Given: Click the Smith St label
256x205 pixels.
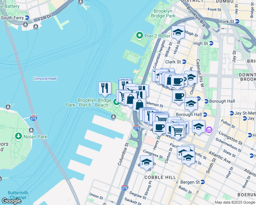Looking at the screenshot, I should tap(211, 166).
